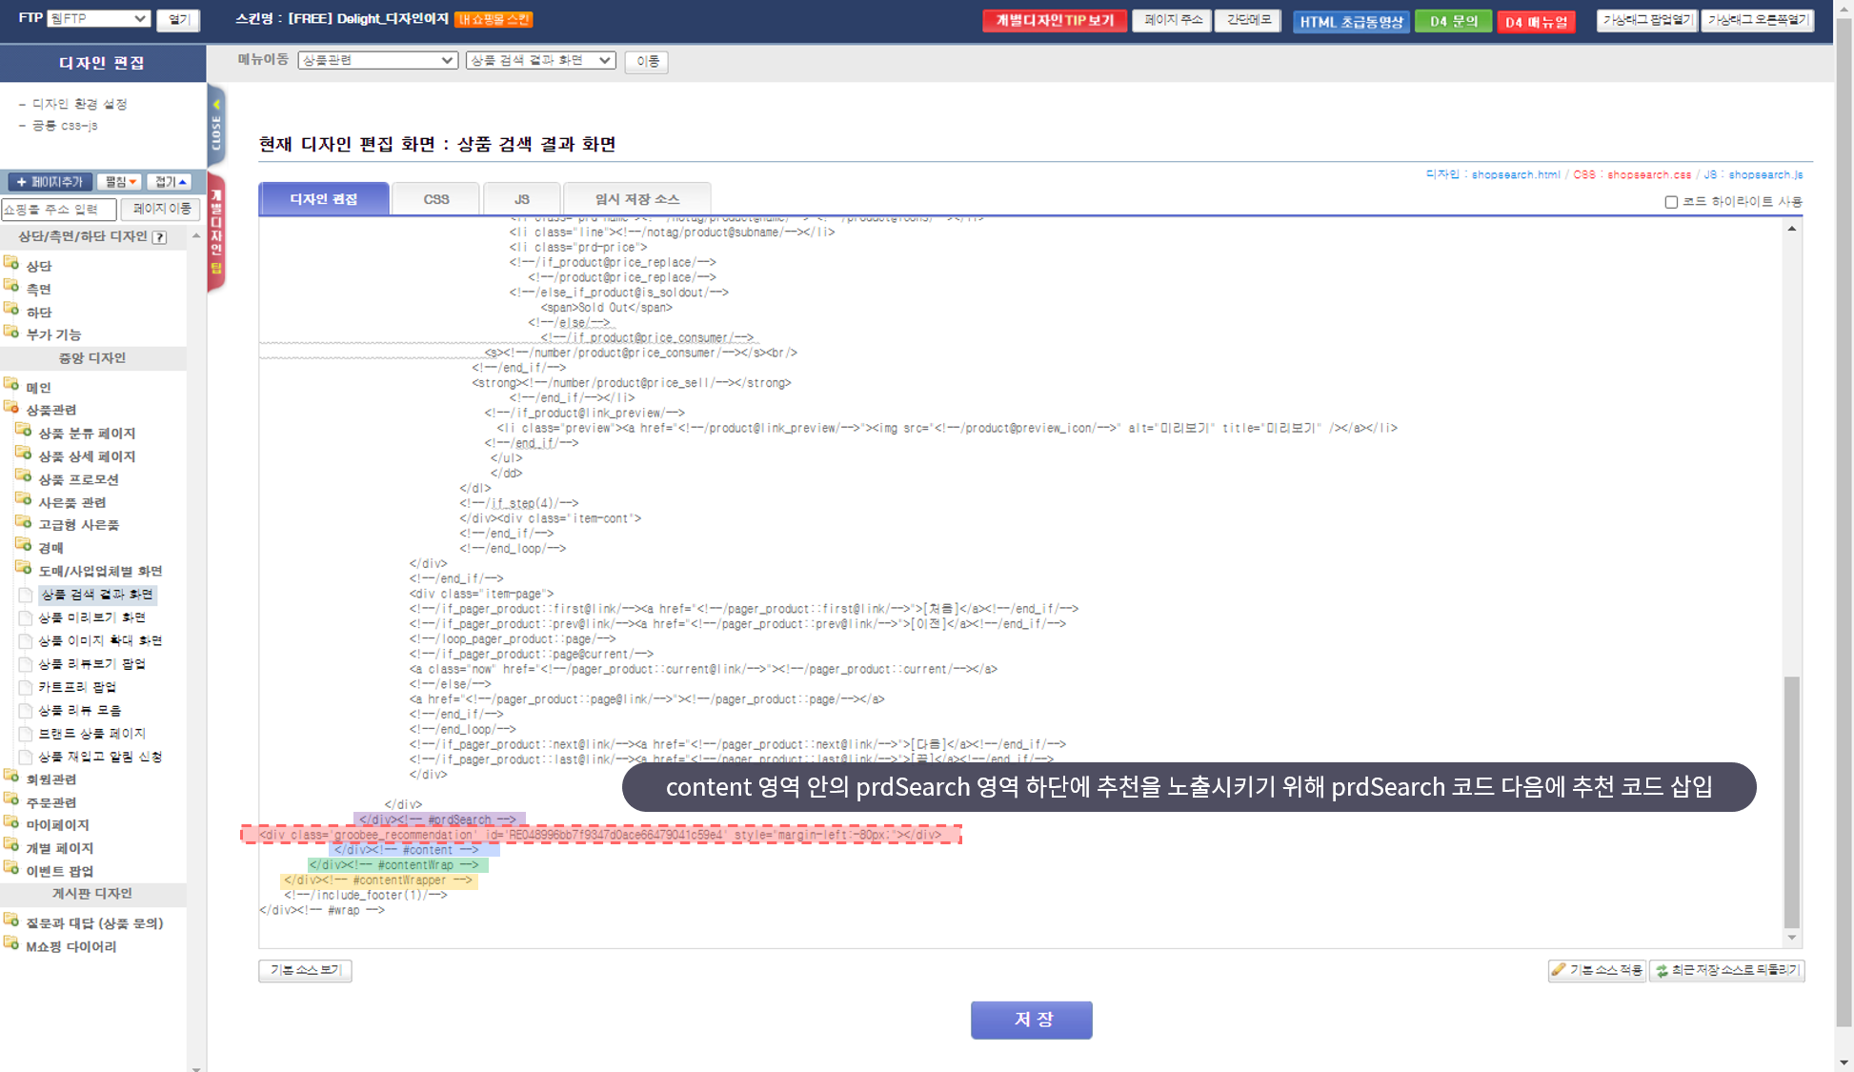
Task: Switch to the CSS tab
Action: 436,199
